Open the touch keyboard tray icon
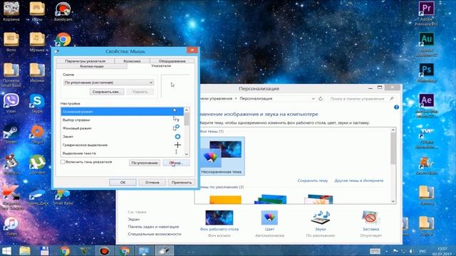Viewport: 456px width, 256px height. click(375, 251)
